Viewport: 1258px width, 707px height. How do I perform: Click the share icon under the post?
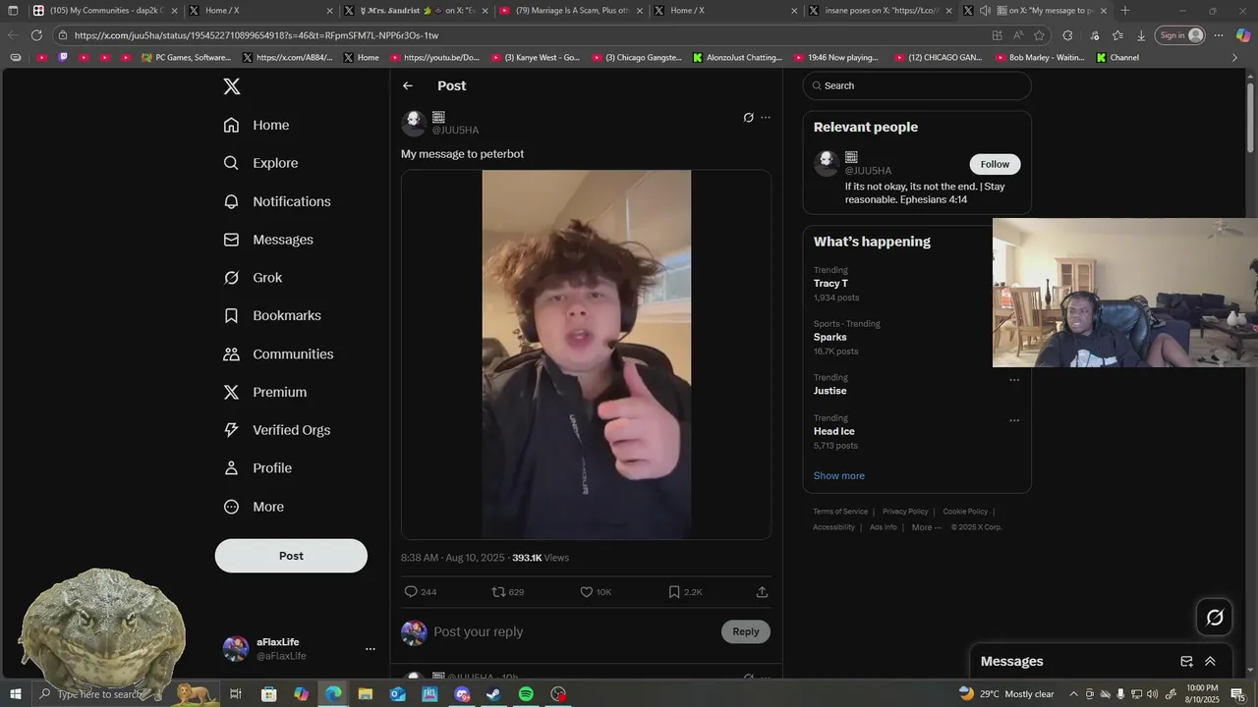pyautogui.click(x=762, y=592)
